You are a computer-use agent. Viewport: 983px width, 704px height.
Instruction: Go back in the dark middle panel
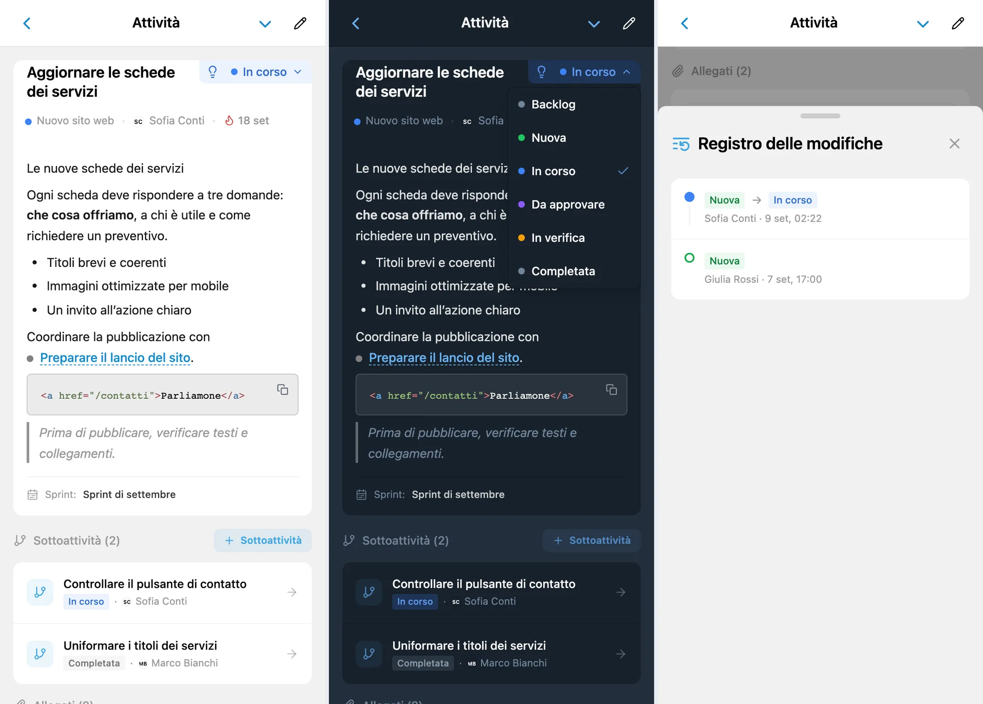356,23
